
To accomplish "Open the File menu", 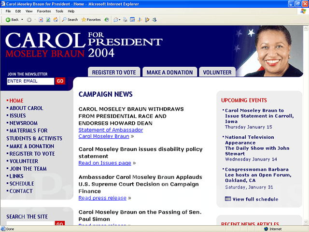I will point(8,11).
